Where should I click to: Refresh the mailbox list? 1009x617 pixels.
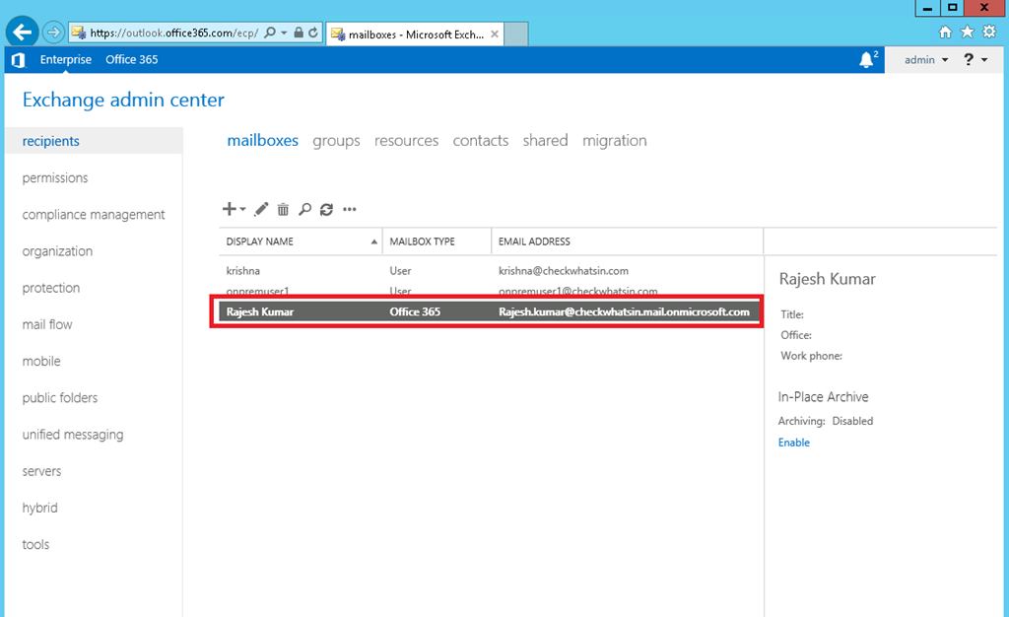pyautogui.click(x=326, y=209)
